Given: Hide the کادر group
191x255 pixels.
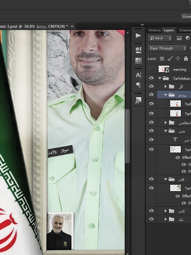Looking at the screenshot, I should pyautogui.click(x=151, y=211).
